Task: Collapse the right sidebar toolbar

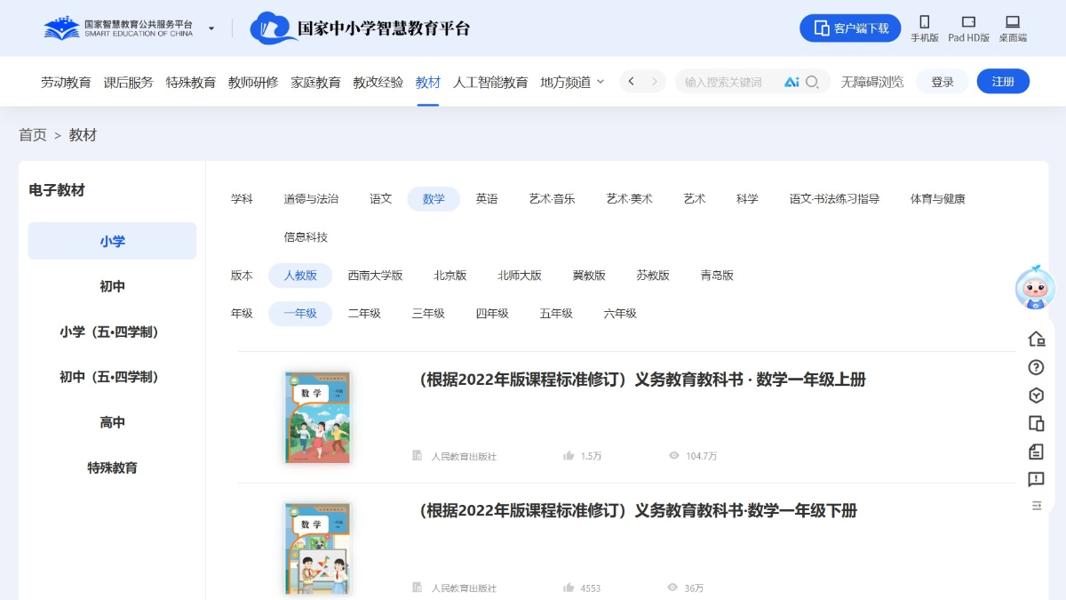Action: coord(1036,506)
